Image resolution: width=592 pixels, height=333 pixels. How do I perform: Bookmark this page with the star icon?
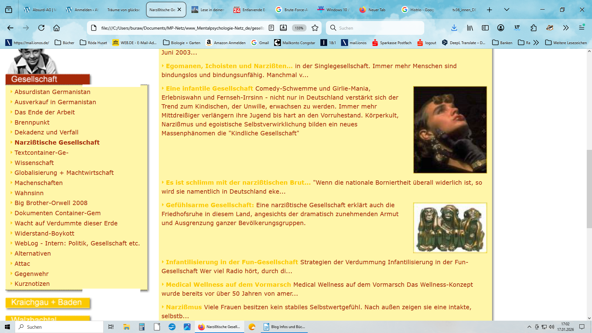coord(315,28)
